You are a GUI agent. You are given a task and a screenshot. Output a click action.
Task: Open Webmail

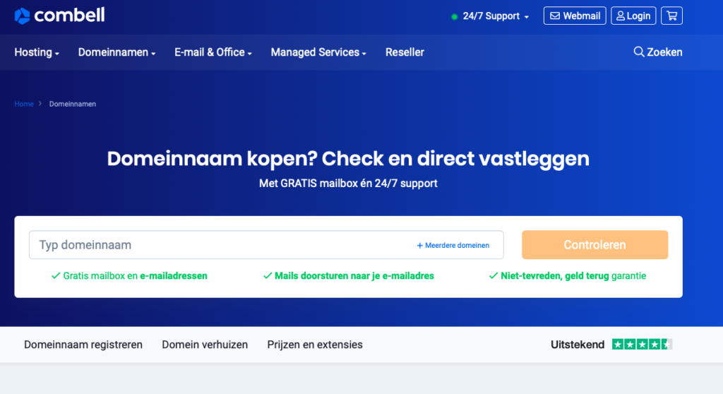click(575, 16)
